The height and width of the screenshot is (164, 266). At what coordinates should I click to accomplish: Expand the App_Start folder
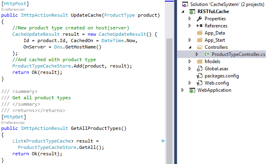tap(190, 40)
